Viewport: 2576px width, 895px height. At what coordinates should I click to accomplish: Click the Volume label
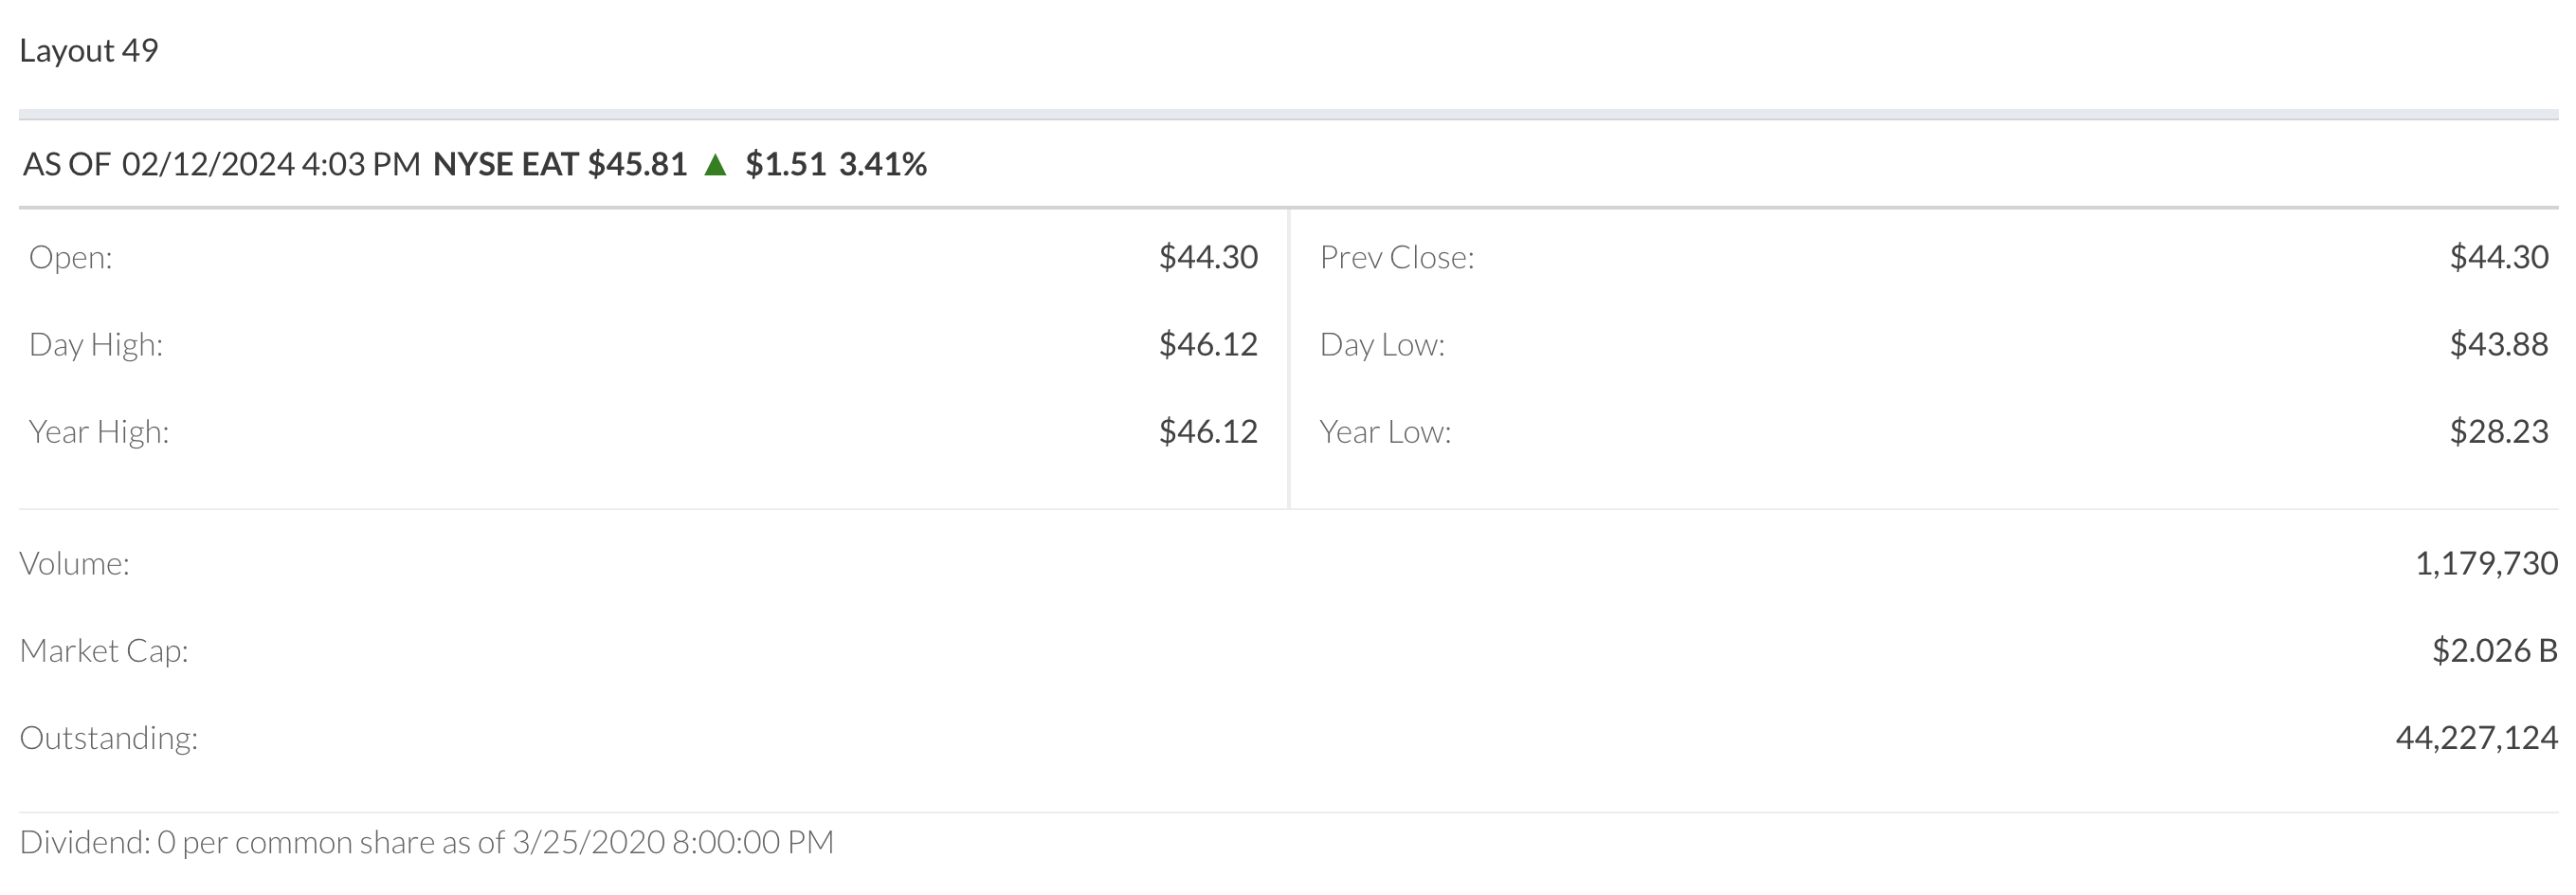(x=75, y=563)
